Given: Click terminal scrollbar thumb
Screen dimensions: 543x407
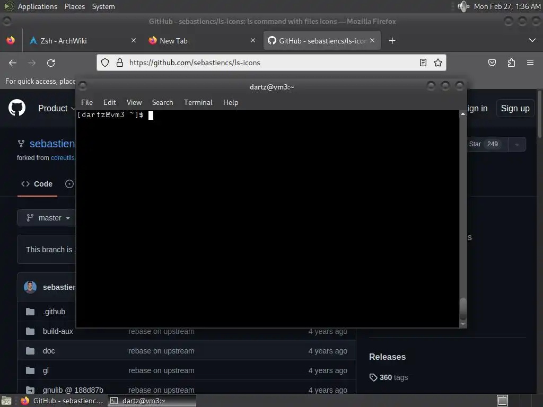Looking at the screenshot, I should point(463,308).
